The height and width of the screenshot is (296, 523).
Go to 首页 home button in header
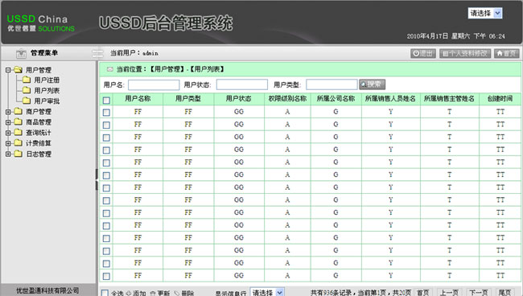coord(506,53)
